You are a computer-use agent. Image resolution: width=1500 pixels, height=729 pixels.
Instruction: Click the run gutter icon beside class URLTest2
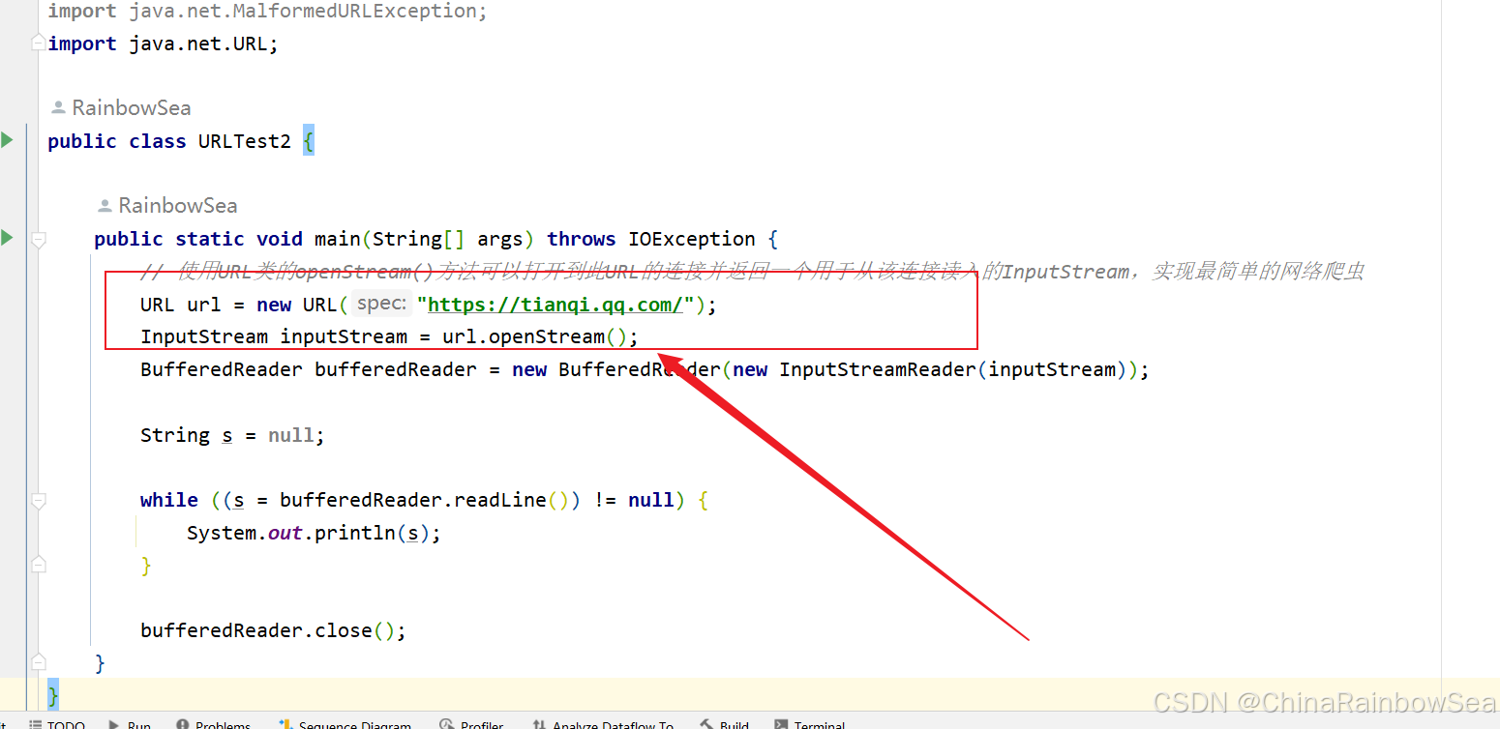[x=8, y=140]
